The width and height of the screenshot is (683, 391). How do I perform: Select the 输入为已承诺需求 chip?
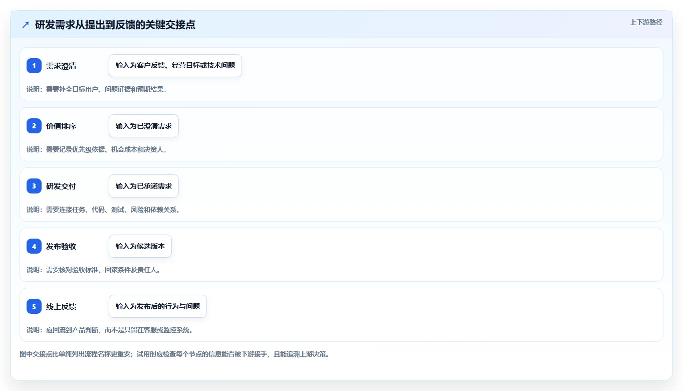[x=144, y=186]
